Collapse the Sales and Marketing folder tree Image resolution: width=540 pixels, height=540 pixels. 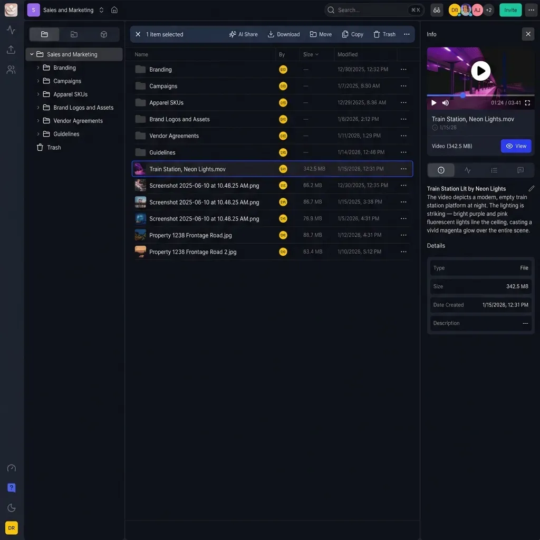31,54
